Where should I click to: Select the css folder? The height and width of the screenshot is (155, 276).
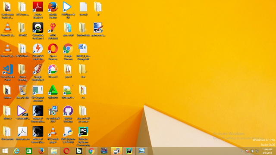coord(83,92)
